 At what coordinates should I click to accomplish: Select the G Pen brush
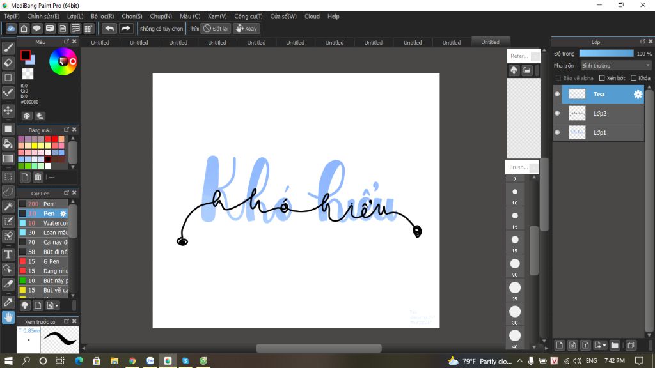tap(43, 261)
